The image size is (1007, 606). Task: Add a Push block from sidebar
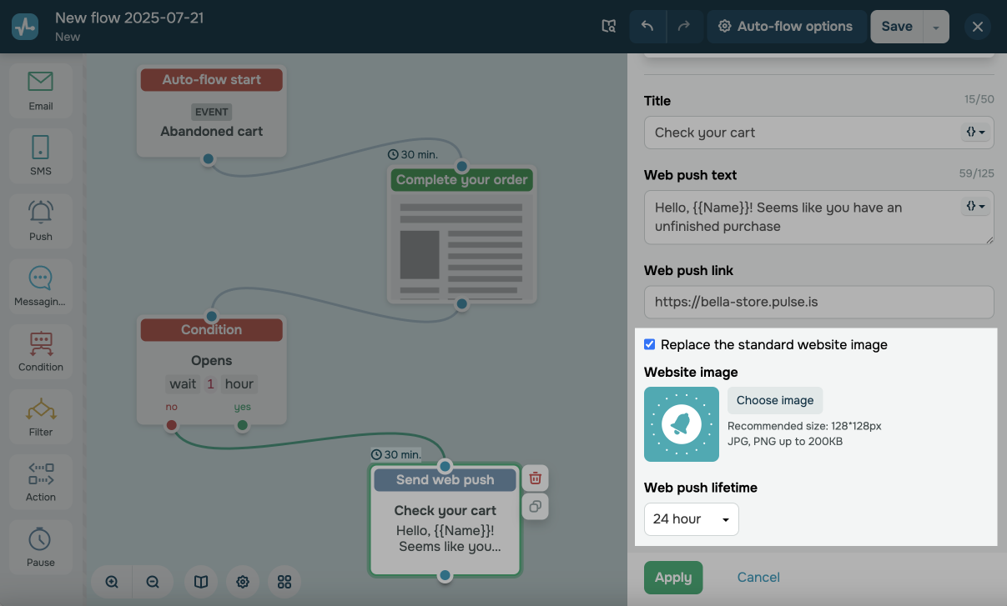pyautogui.click(x=40, y=220)
